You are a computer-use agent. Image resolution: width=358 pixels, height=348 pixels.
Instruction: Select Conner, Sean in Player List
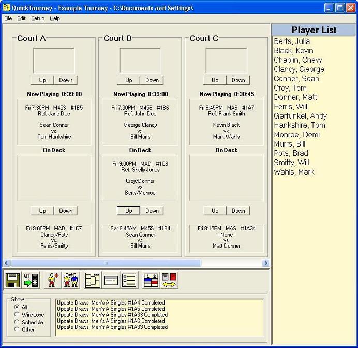click(296, 79)
